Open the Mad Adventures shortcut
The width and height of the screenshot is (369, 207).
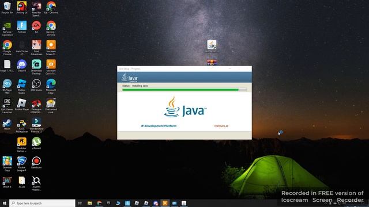coord(36,48)
